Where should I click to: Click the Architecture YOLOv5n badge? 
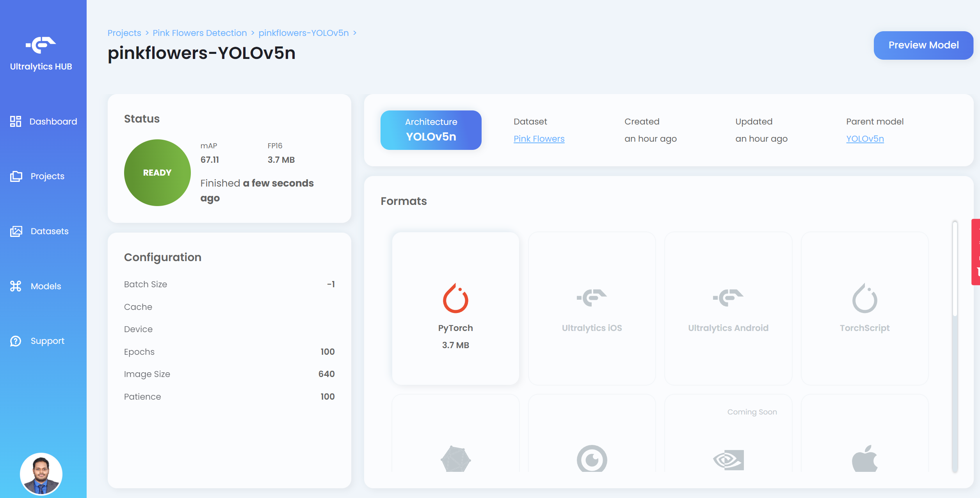[431, 130]
